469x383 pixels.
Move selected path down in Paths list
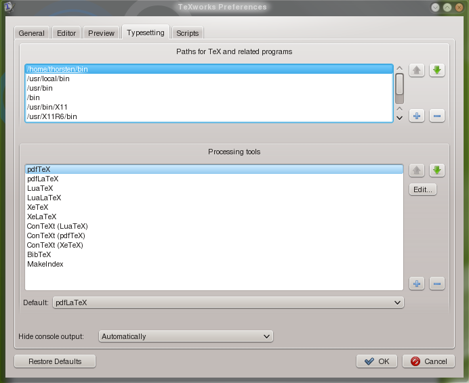point(437,70)
